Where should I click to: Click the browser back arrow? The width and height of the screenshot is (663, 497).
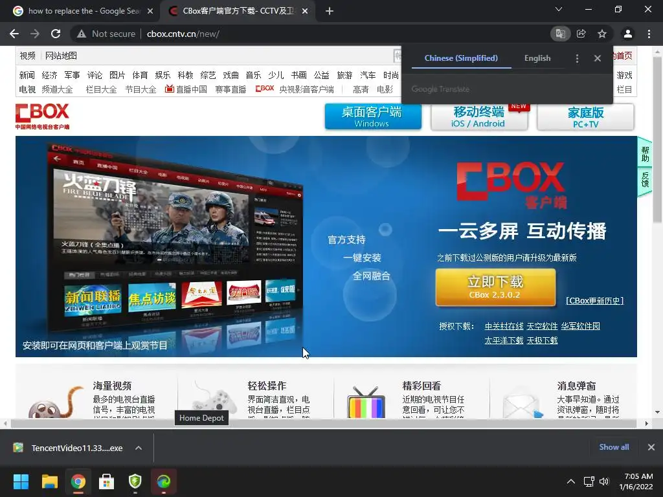pyautogui.click(x=14, y=34)
